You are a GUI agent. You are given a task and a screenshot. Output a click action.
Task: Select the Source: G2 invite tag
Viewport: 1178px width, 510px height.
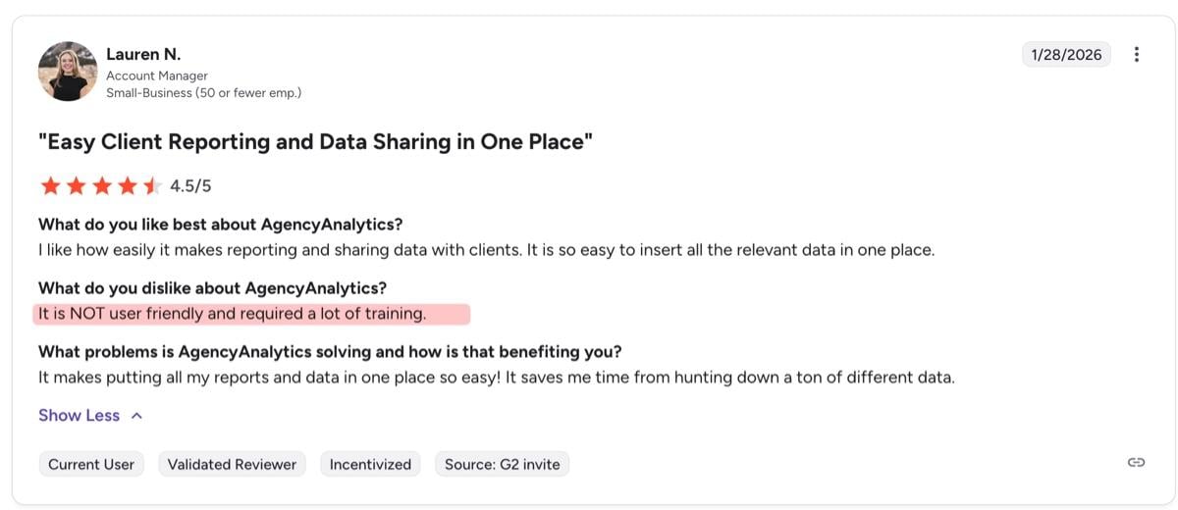(x=502, y=465)
